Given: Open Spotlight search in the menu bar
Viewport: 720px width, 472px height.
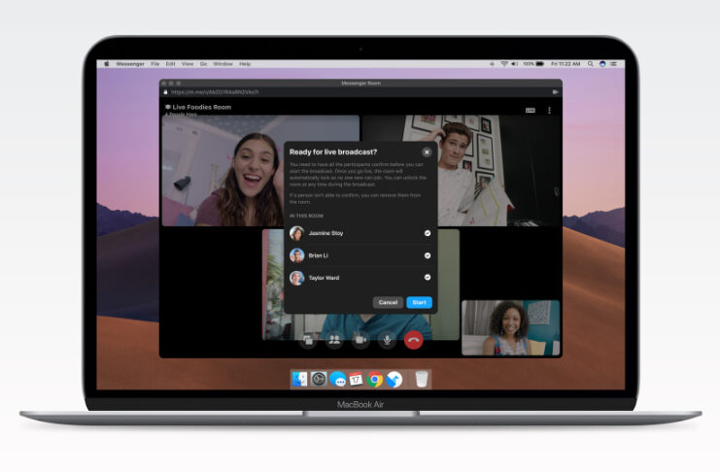Looking at the screenshot, I should tap(590, 64).
